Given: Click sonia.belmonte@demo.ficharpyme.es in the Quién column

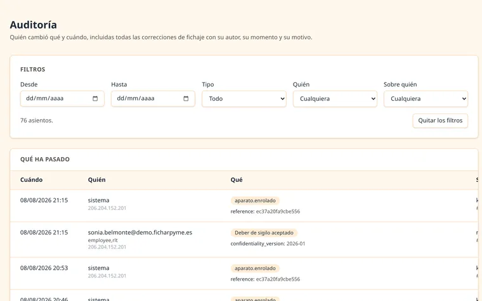Looking at the screenshot, I should pyautogui.click(x=140, y=233).
